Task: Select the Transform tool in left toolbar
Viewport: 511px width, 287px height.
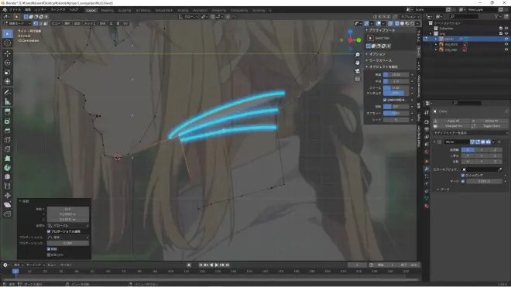Action: (x=8, y=81)
